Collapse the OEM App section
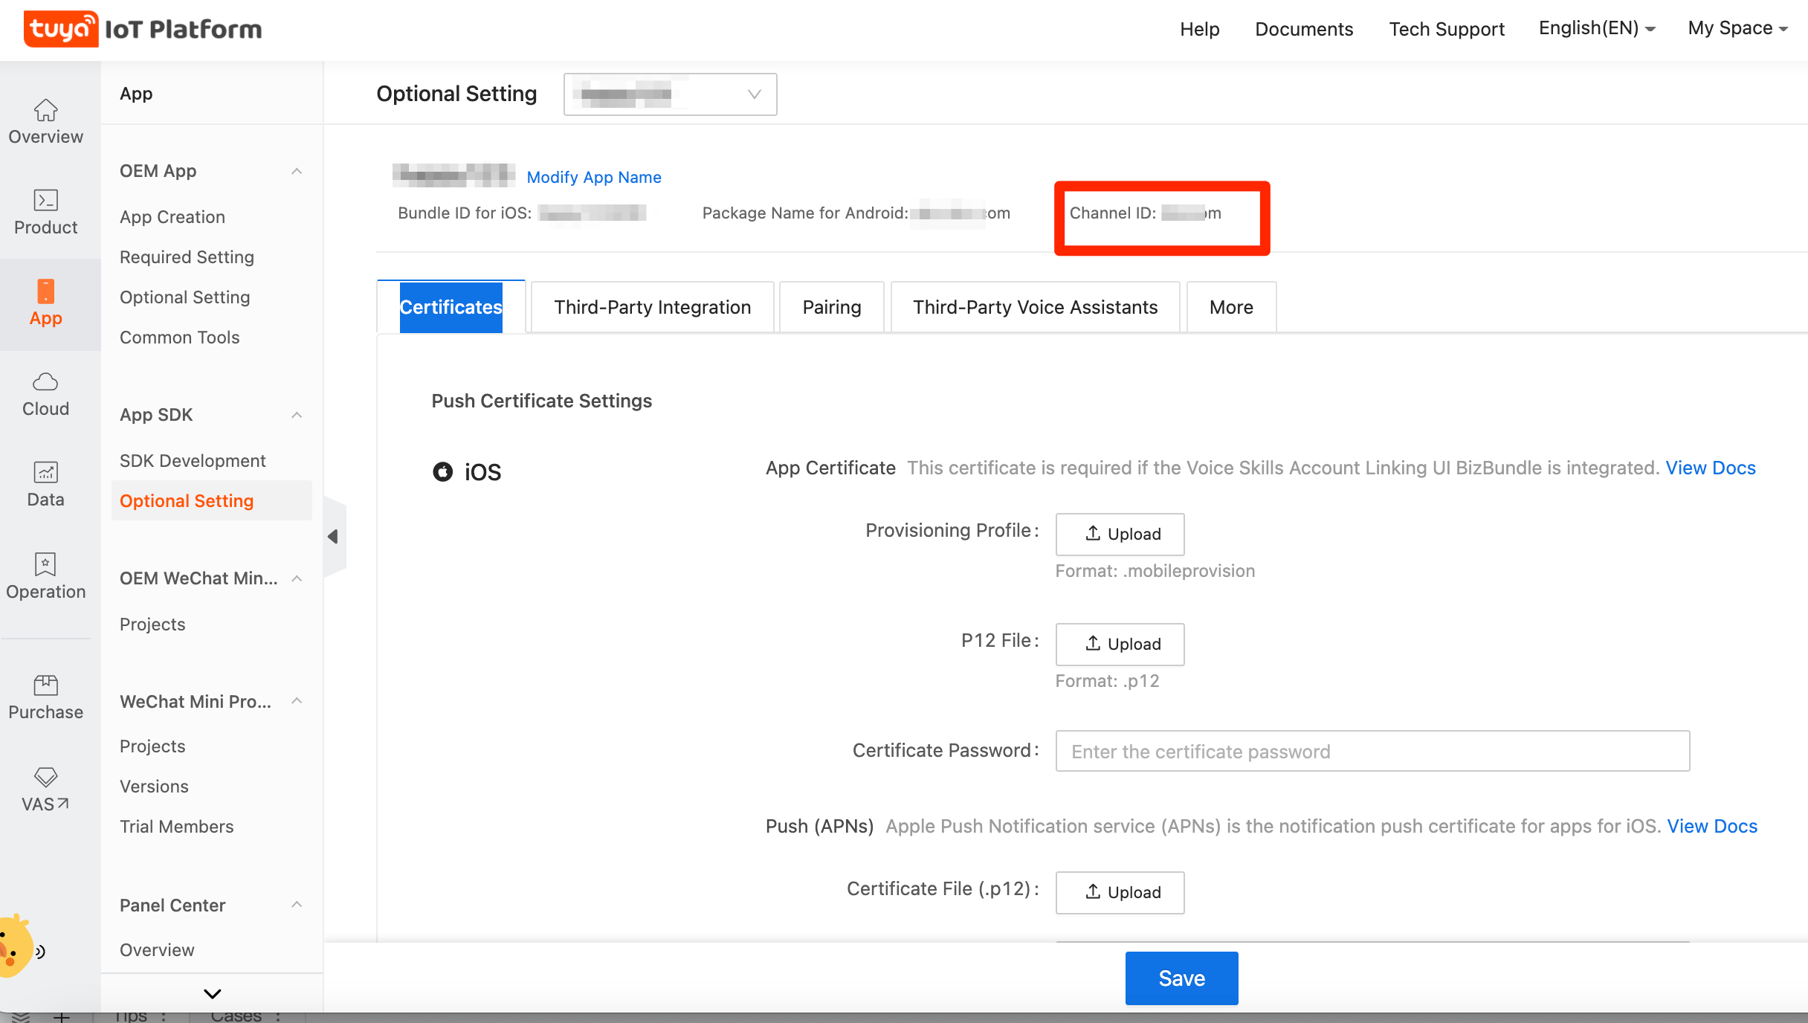The width and height of the screenshot is (1808, 1023). 297,170
